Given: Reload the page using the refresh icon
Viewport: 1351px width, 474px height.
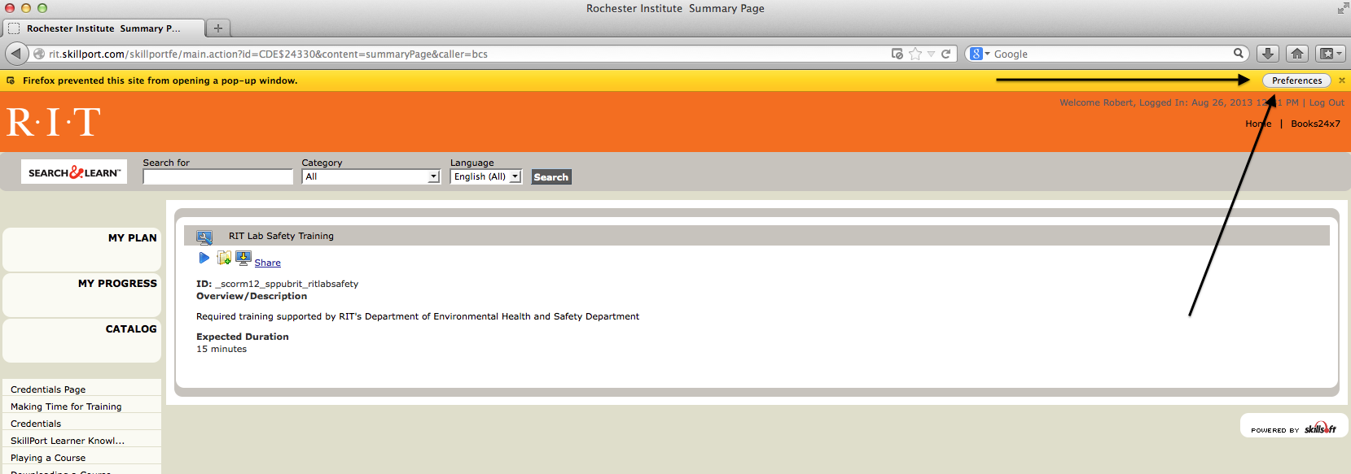Looking at the screenshot, I should [945, 54].
